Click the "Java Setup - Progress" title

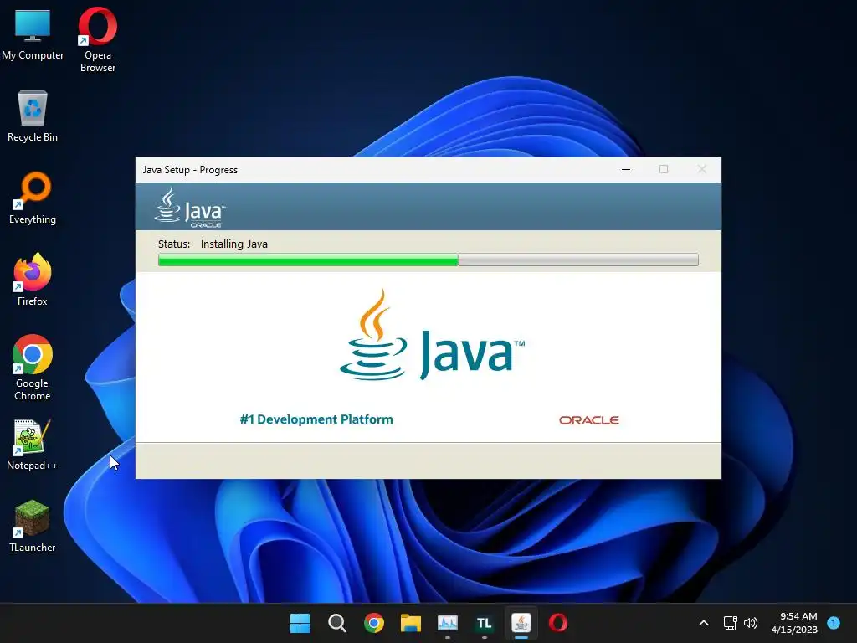click(190, 170)
